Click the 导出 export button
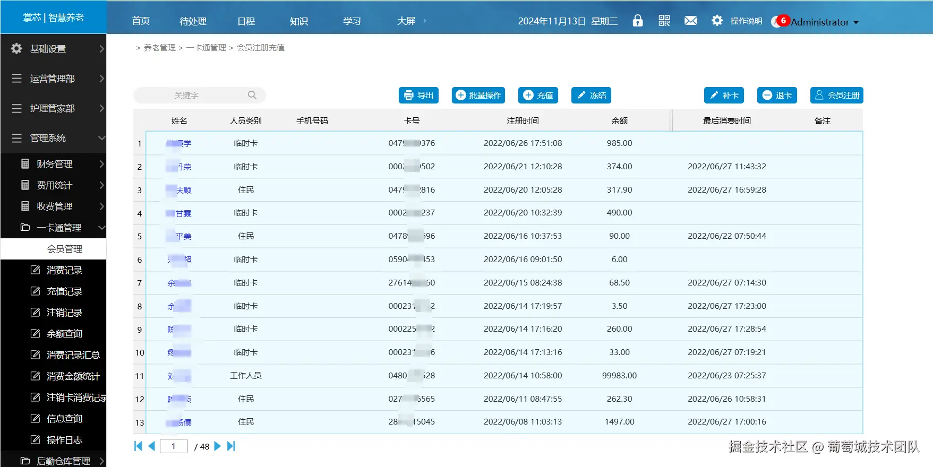 pos(419,95)
